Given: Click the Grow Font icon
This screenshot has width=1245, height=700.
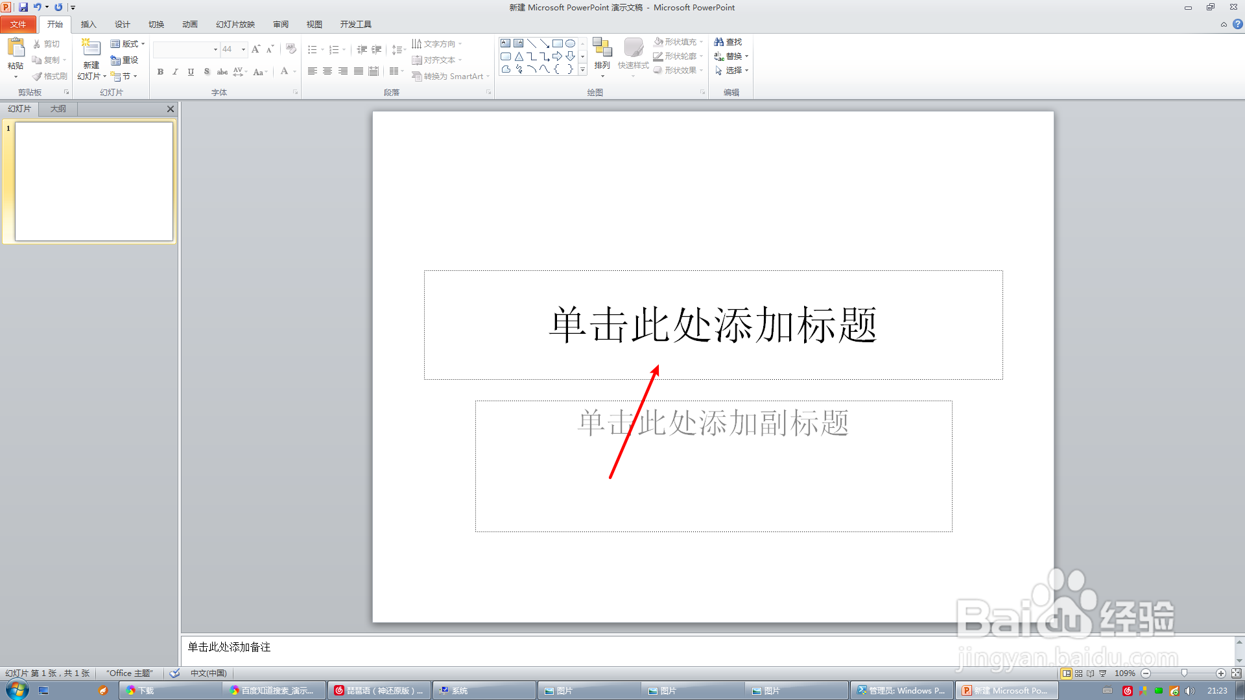Looking at the screenshot, I should click(256, 49).
